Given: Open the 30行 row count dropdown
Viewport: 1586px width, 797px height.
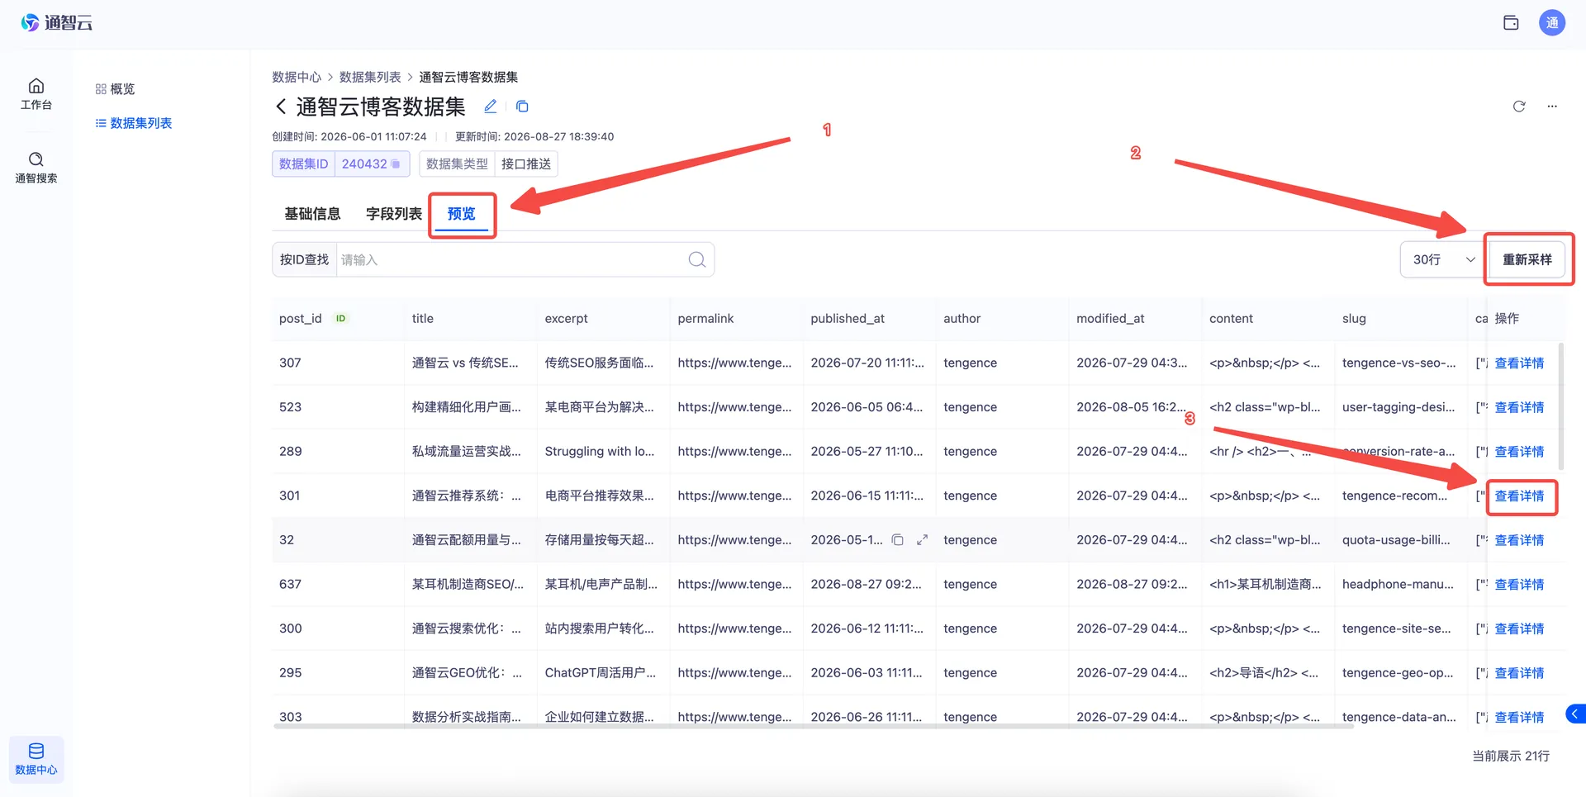Looking at the screenshot, I should (x=1441, y=259).
